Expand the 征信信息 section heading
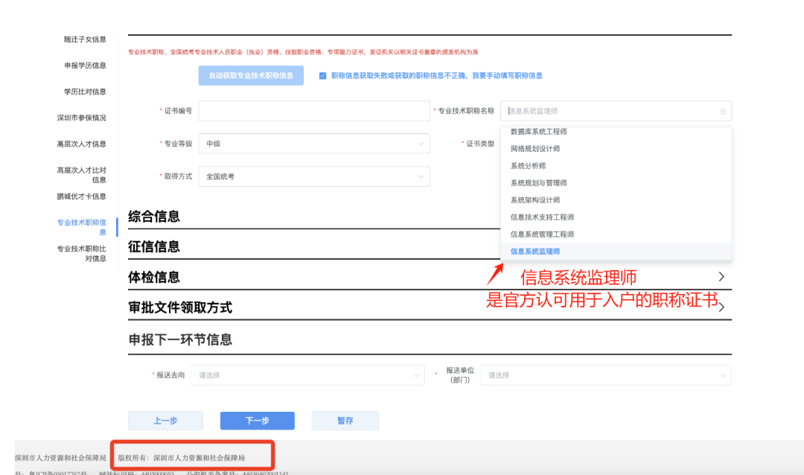The height and width of the screenshot is (475, 804). [x=154, y=246]
